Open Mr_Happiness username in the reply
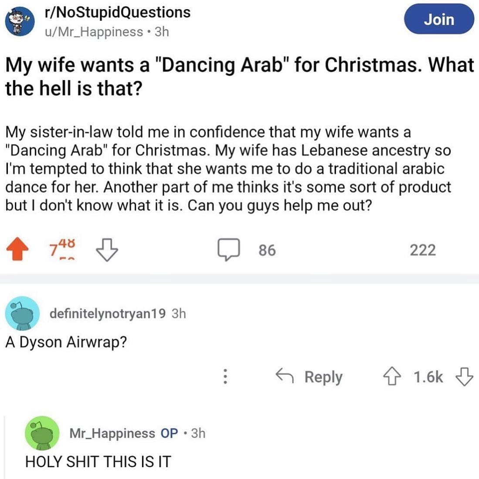This screenshot has width=479, height=479. click(112, 433)
